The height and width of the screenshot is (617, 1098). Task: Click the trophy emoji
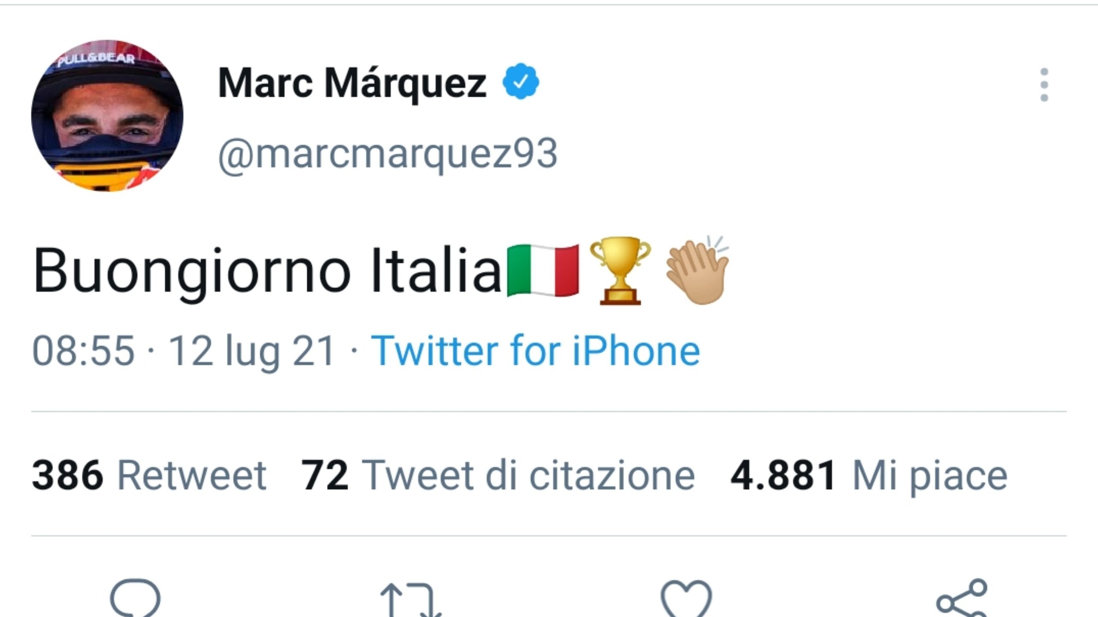620,271
